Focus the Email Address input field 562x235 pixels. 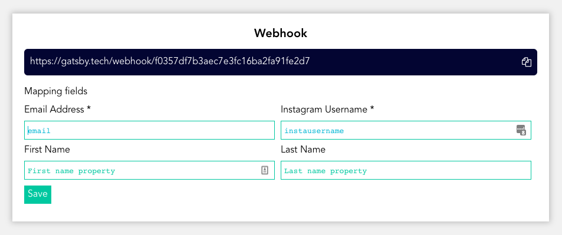tap(149, 130)
